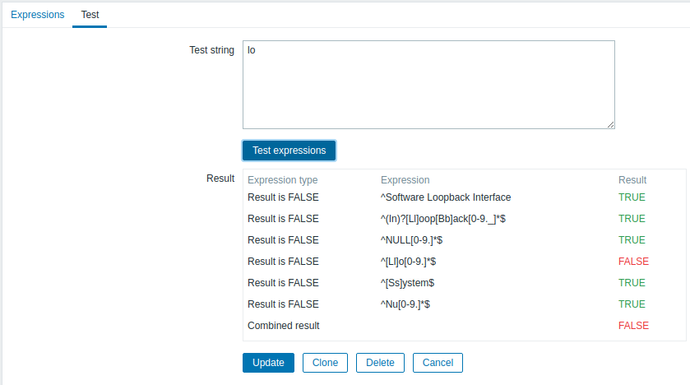The height and width of the screenshot is (385, 690).
Task: Select the Test tab
Action: click(x=90, y=15)
